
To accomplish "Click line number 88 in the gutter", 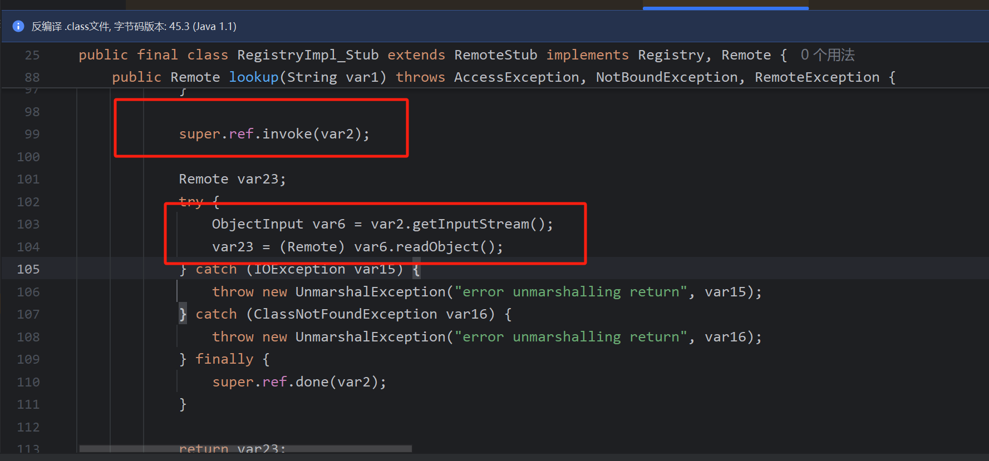I will 32,77.
